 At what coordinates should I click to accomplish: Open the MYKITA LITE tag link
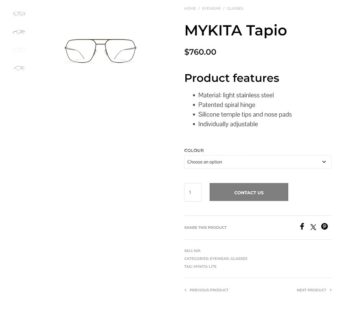[x=205, y=267]
